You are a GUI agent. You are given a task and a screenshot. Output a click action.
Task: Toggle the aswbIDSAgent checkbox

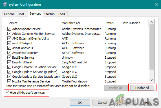[9, 43]
